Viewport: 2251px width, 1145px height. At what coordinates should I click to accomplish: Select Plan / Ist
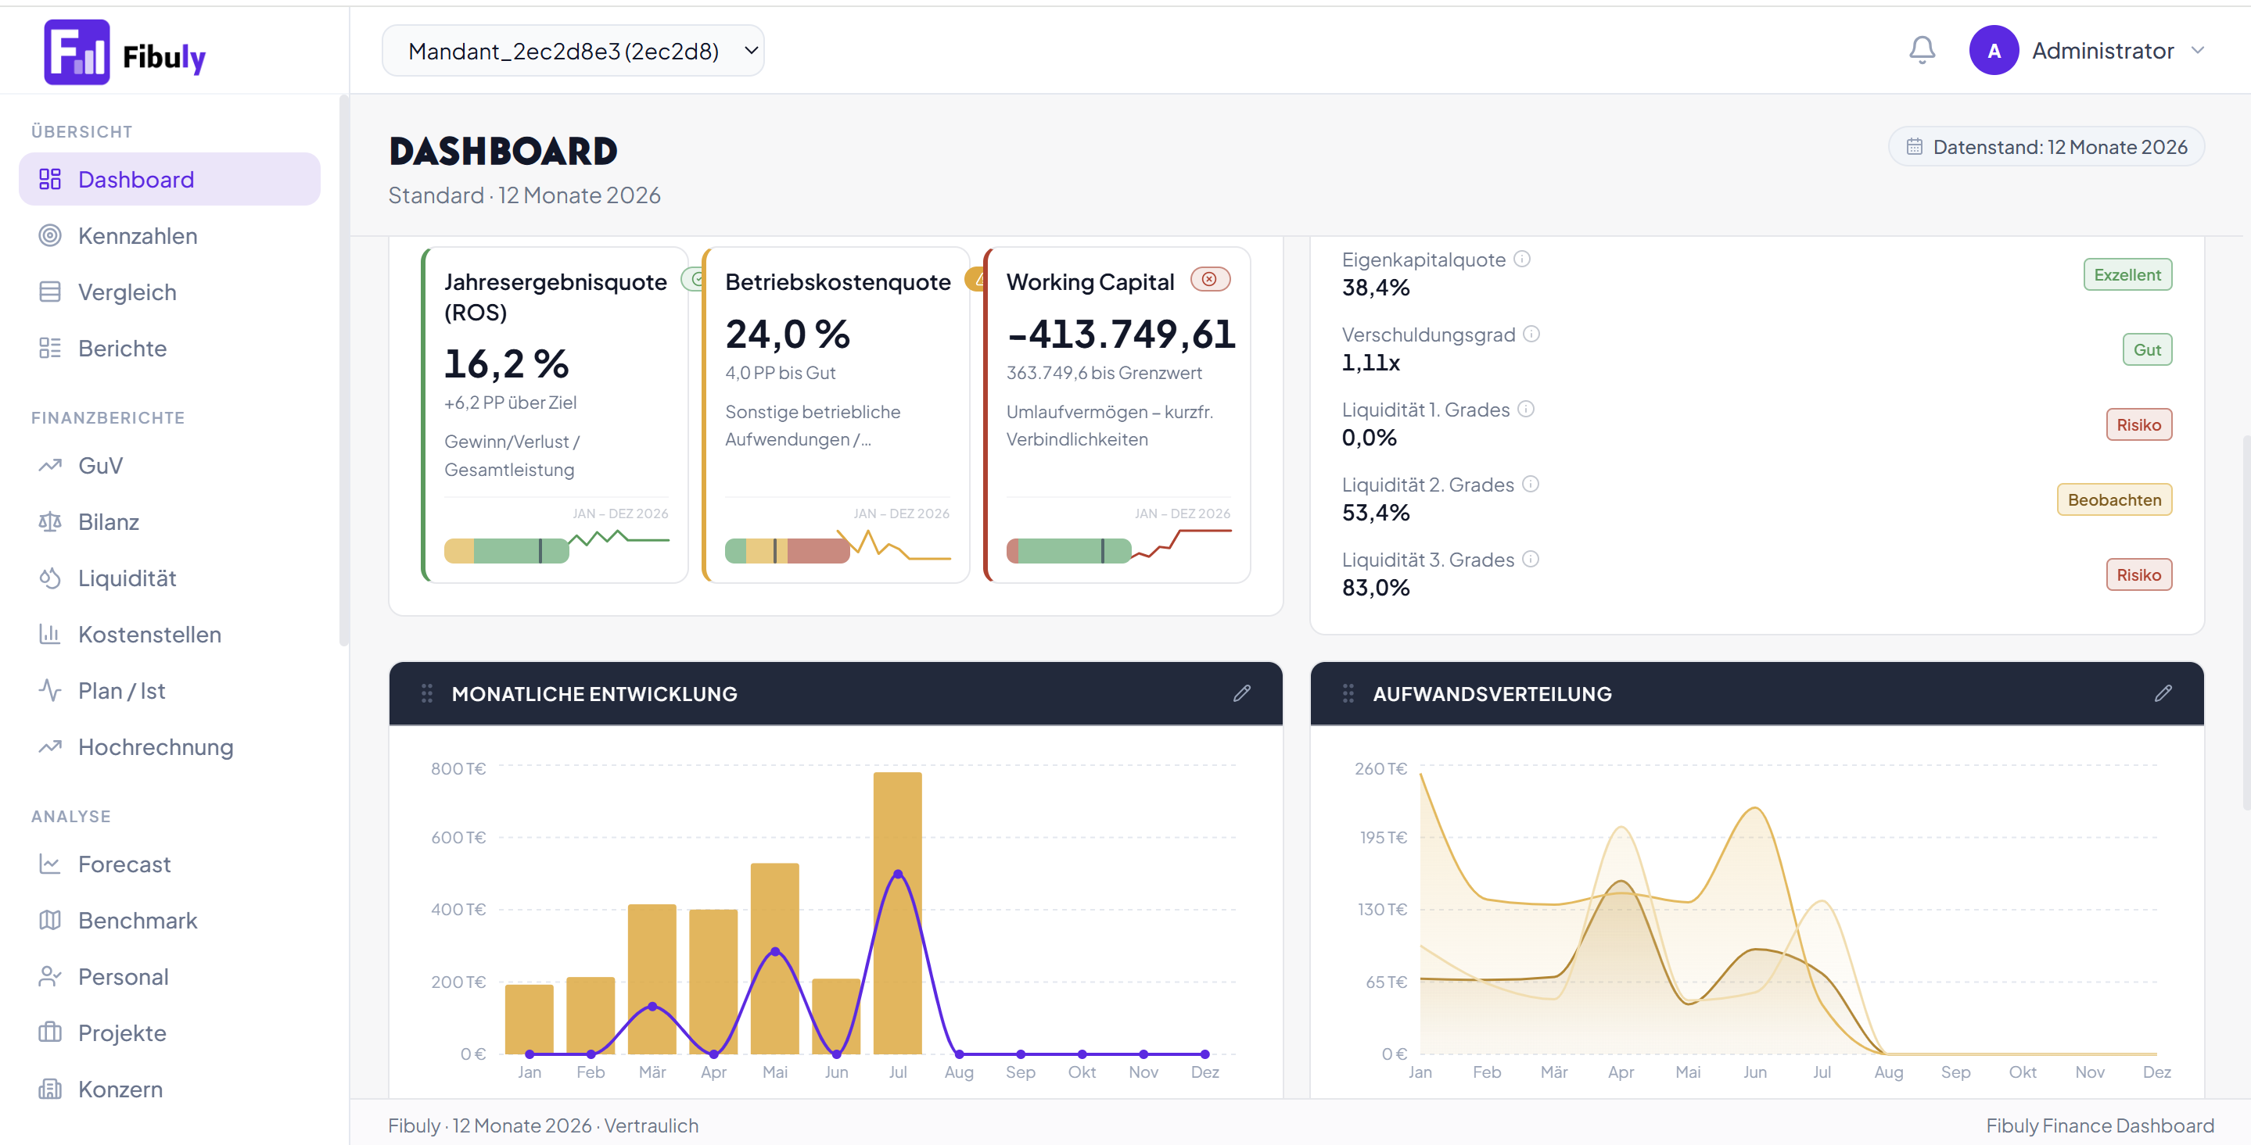(x=170, y=691)
